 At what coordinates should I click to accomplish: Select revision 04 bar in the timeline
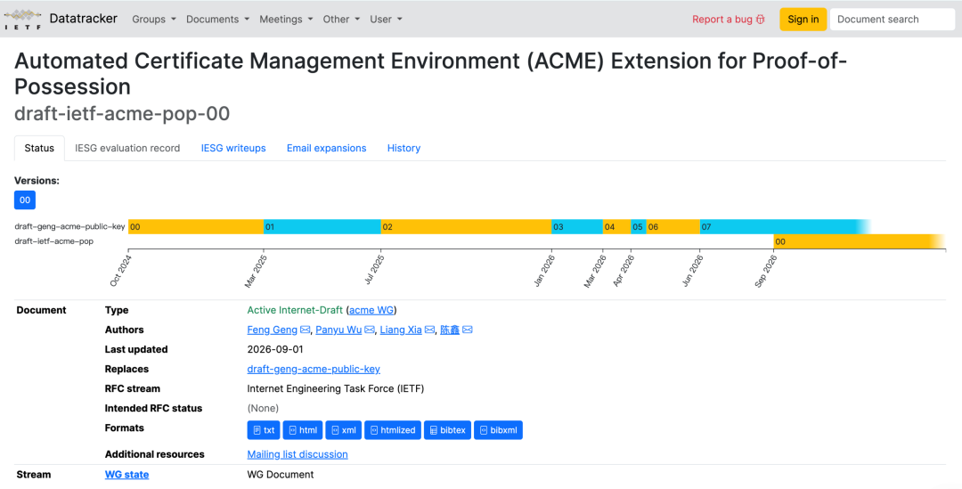click(x=616, y=227)
